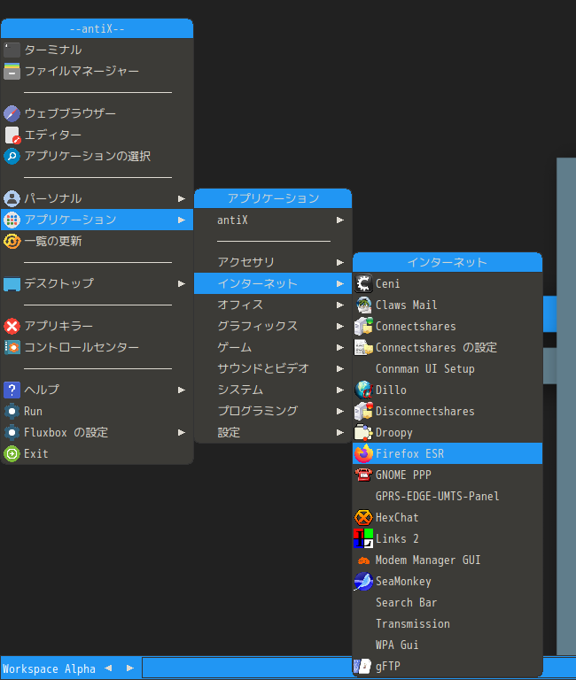Click the Claws Mail icon
The image size is (576, 680).
363,305
